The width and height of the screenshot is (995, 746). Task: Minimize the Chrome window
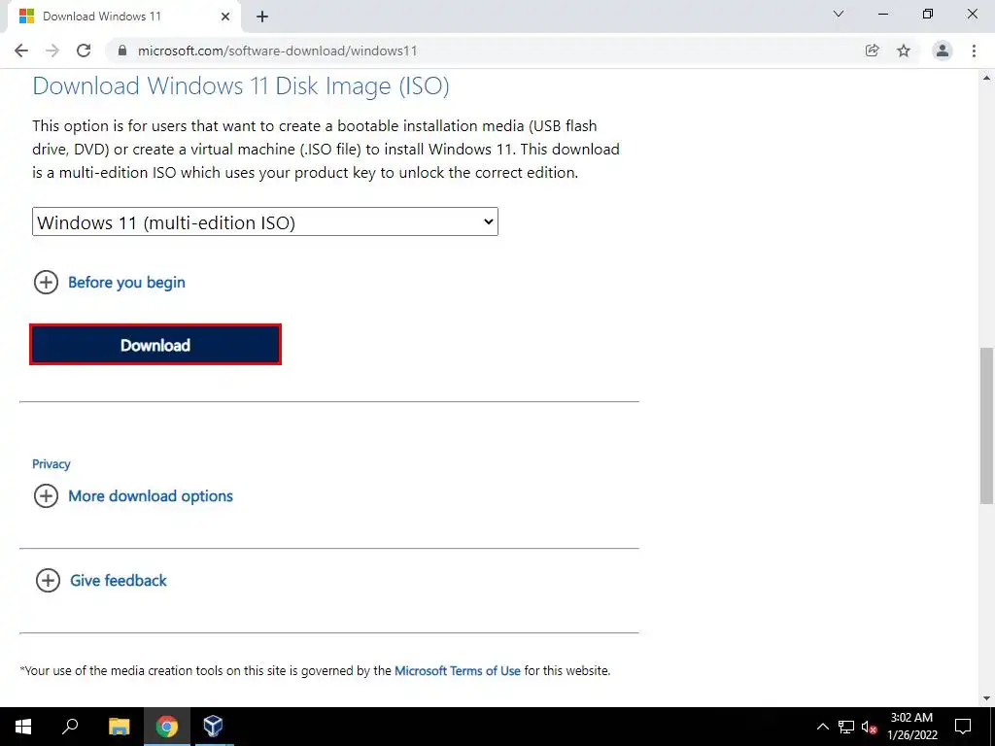tap(882, 14)
